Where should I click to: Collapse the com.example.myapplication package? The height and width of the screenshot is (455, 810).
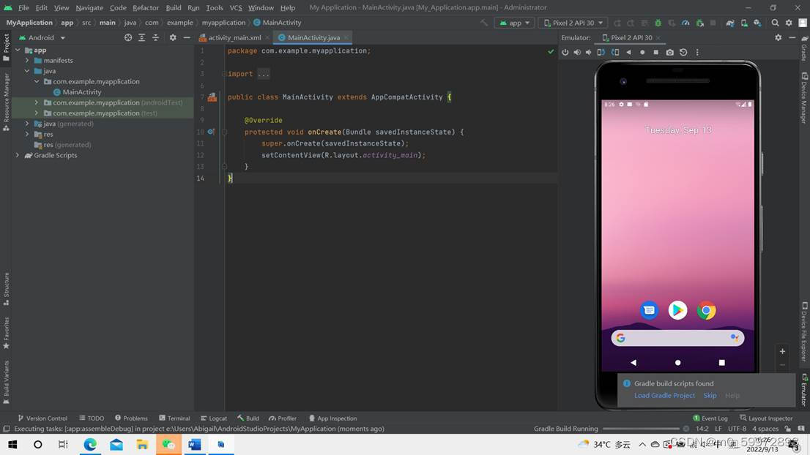(x=37, y=81)
